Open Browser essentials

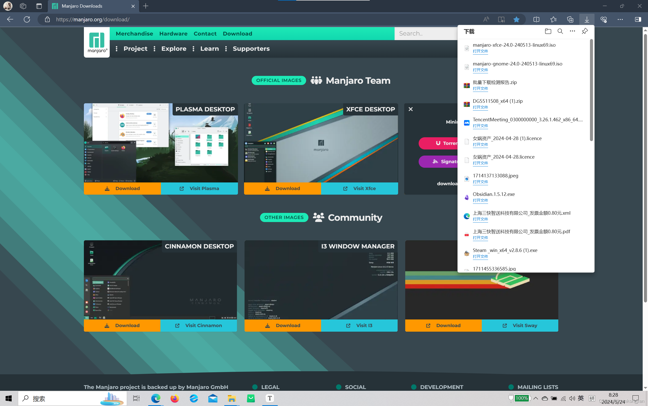coord(604,19)
